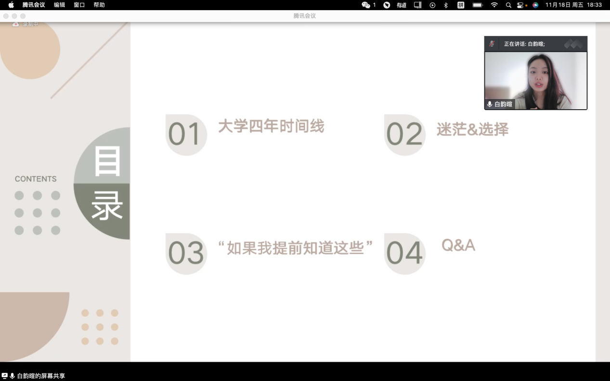Click the 白韵暄 name label on video
The width and height of the screenshot is (610, 381).
pyautogui.click(x=503, y=104)
